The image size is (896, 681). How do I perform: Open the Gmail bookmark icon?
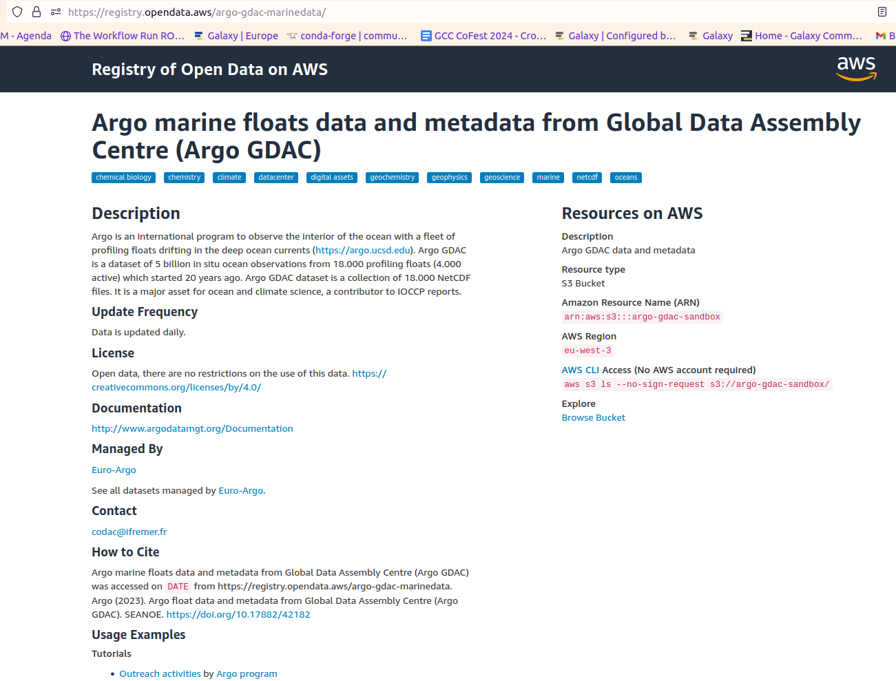coord(880,36)
